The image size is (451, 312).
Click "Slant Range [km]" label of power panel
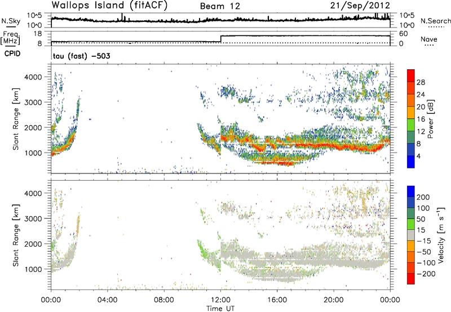click(16, 119)
